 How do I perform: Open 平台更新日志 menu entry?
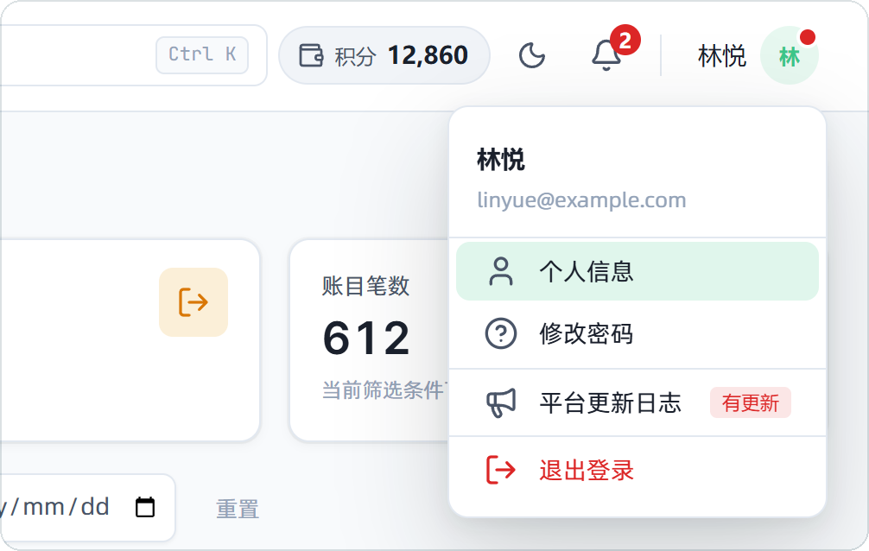point(637,402)
